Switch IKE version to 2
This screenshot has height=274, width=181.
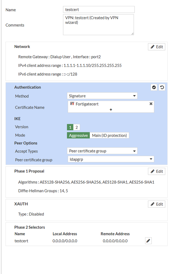click(77, 127)
